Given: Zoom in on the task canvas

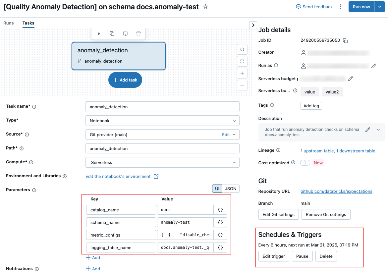Looking at the screenshot, I should pos(242,73).
